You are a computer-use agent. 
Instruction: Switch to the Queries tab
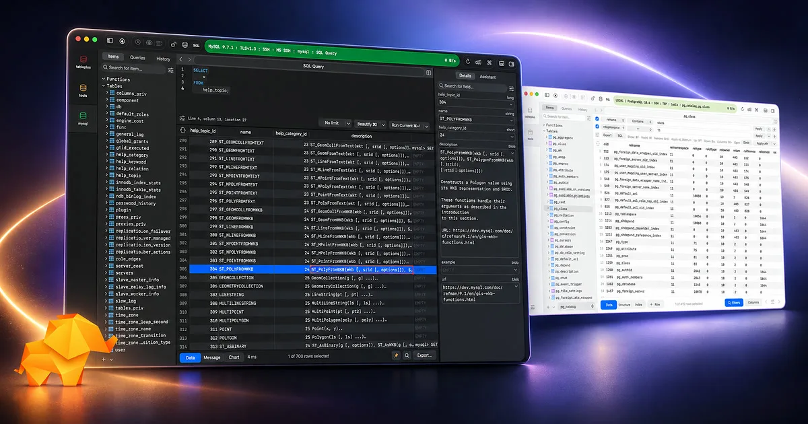coord(137,58)
